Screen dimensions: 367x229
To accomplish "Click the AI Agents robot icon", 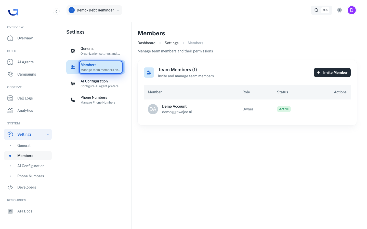I will [10, 62].
